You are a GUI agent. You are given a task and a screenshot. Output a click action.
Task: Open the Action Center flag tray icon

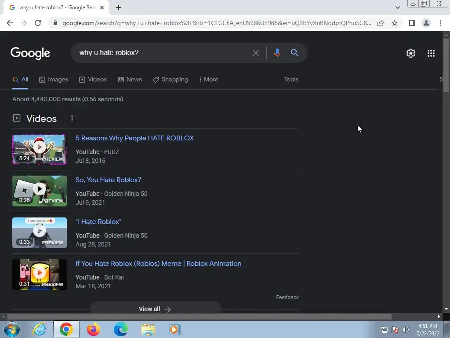395,330
